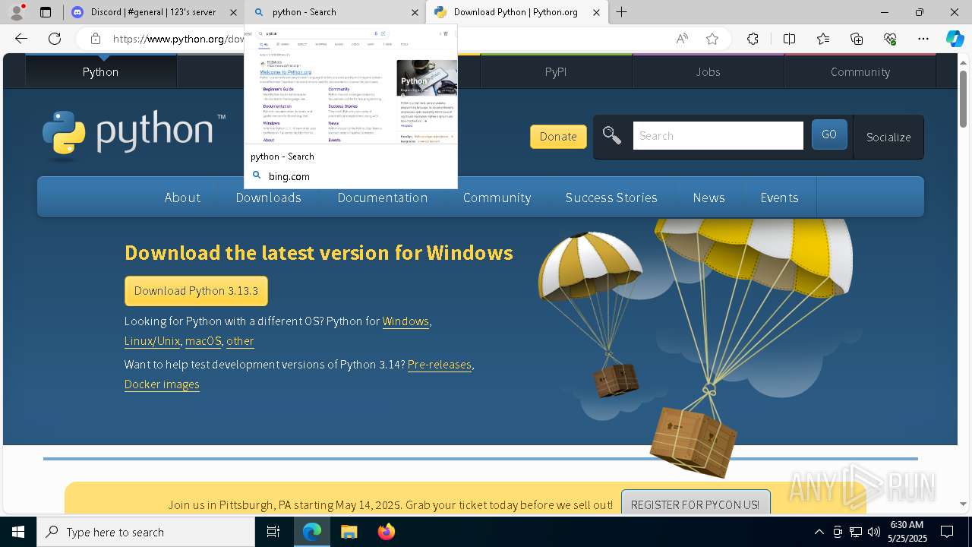Open the Pre-releases link
The height and width of the screenshot is (547, 972).
pyautogui.click(x=440, y=365)
